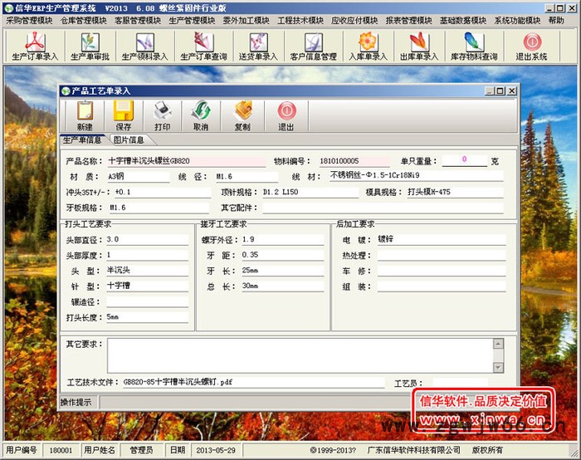Image resolution: width=581 pixels, height=460 pixels.
Task: Switch to the 图片信息 tab
Action: 128,140
